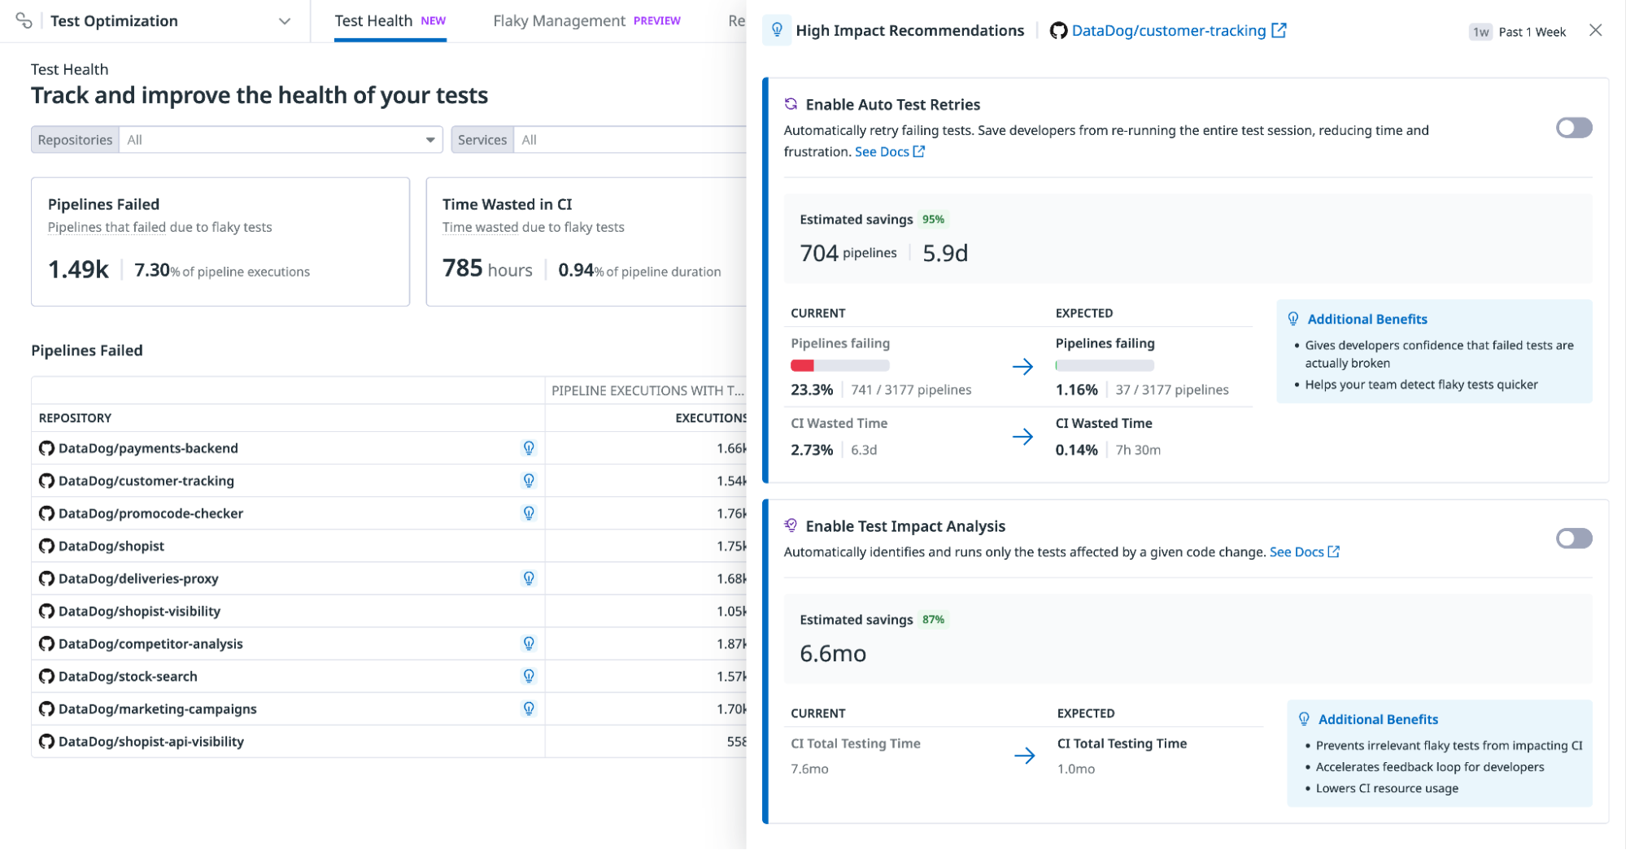Close the High Impact Recommendations panel

1595,30
